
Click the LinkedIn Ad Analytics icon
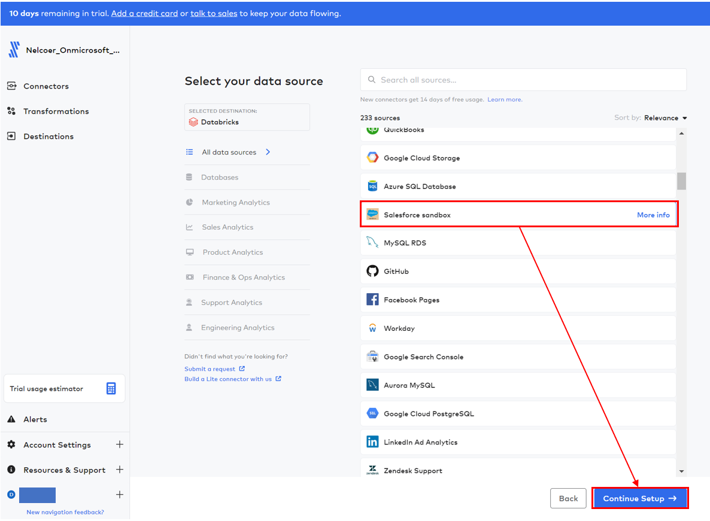372,442
